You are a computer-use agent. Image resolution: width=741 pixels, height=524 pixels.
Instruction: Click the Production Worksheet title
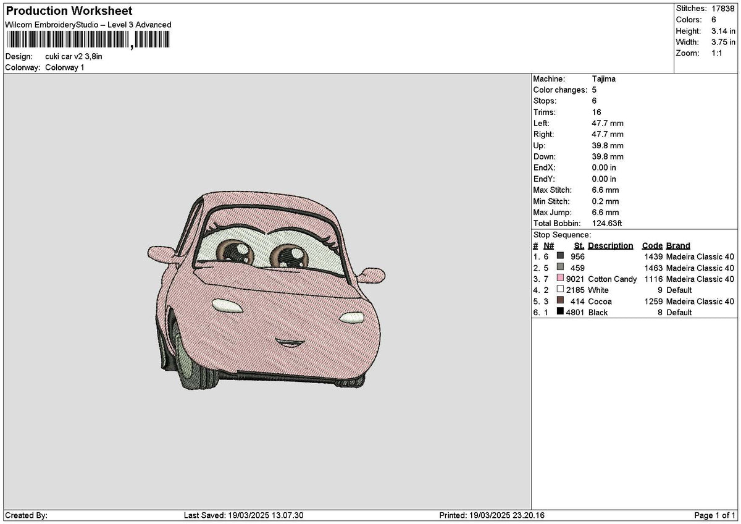pos(69,11)
